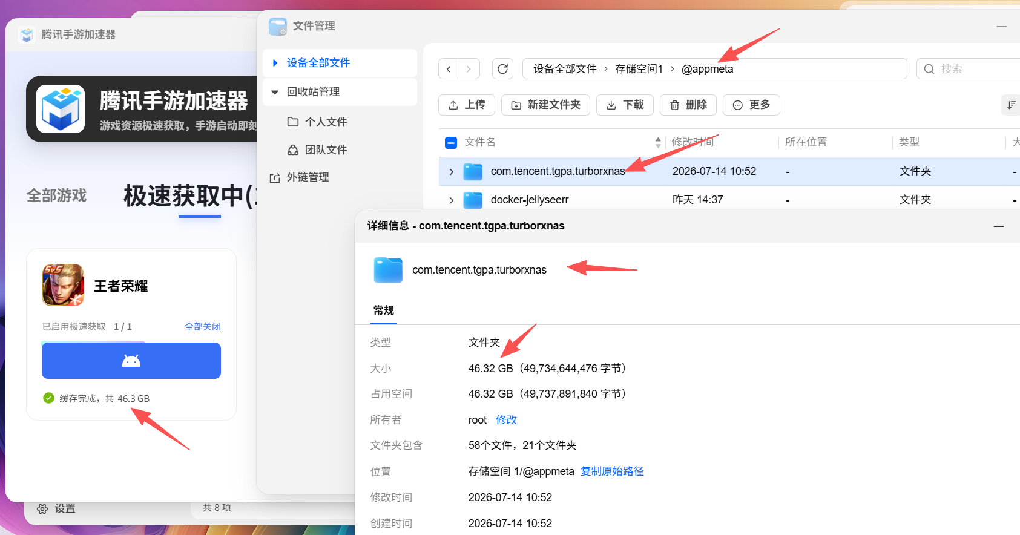Go forward with the right arrow navigation button
1020x535 pixels.
[469, 69]
